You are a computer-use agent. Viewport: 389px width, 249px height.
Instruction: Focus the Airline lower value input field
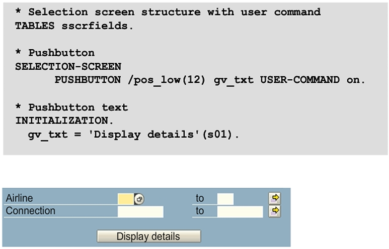[125, 199]
